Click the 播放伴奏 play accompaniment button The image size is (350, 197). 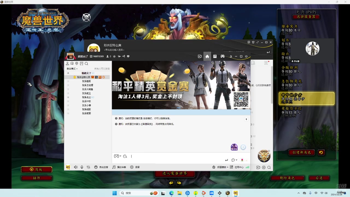point(119,167)
